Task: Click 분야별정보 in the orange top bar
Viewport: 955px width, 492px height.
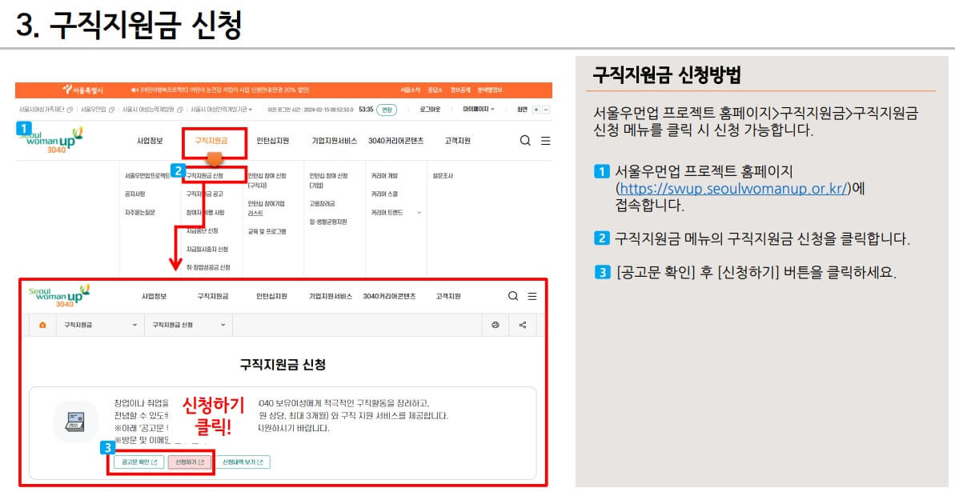Action: click(490, 90)
